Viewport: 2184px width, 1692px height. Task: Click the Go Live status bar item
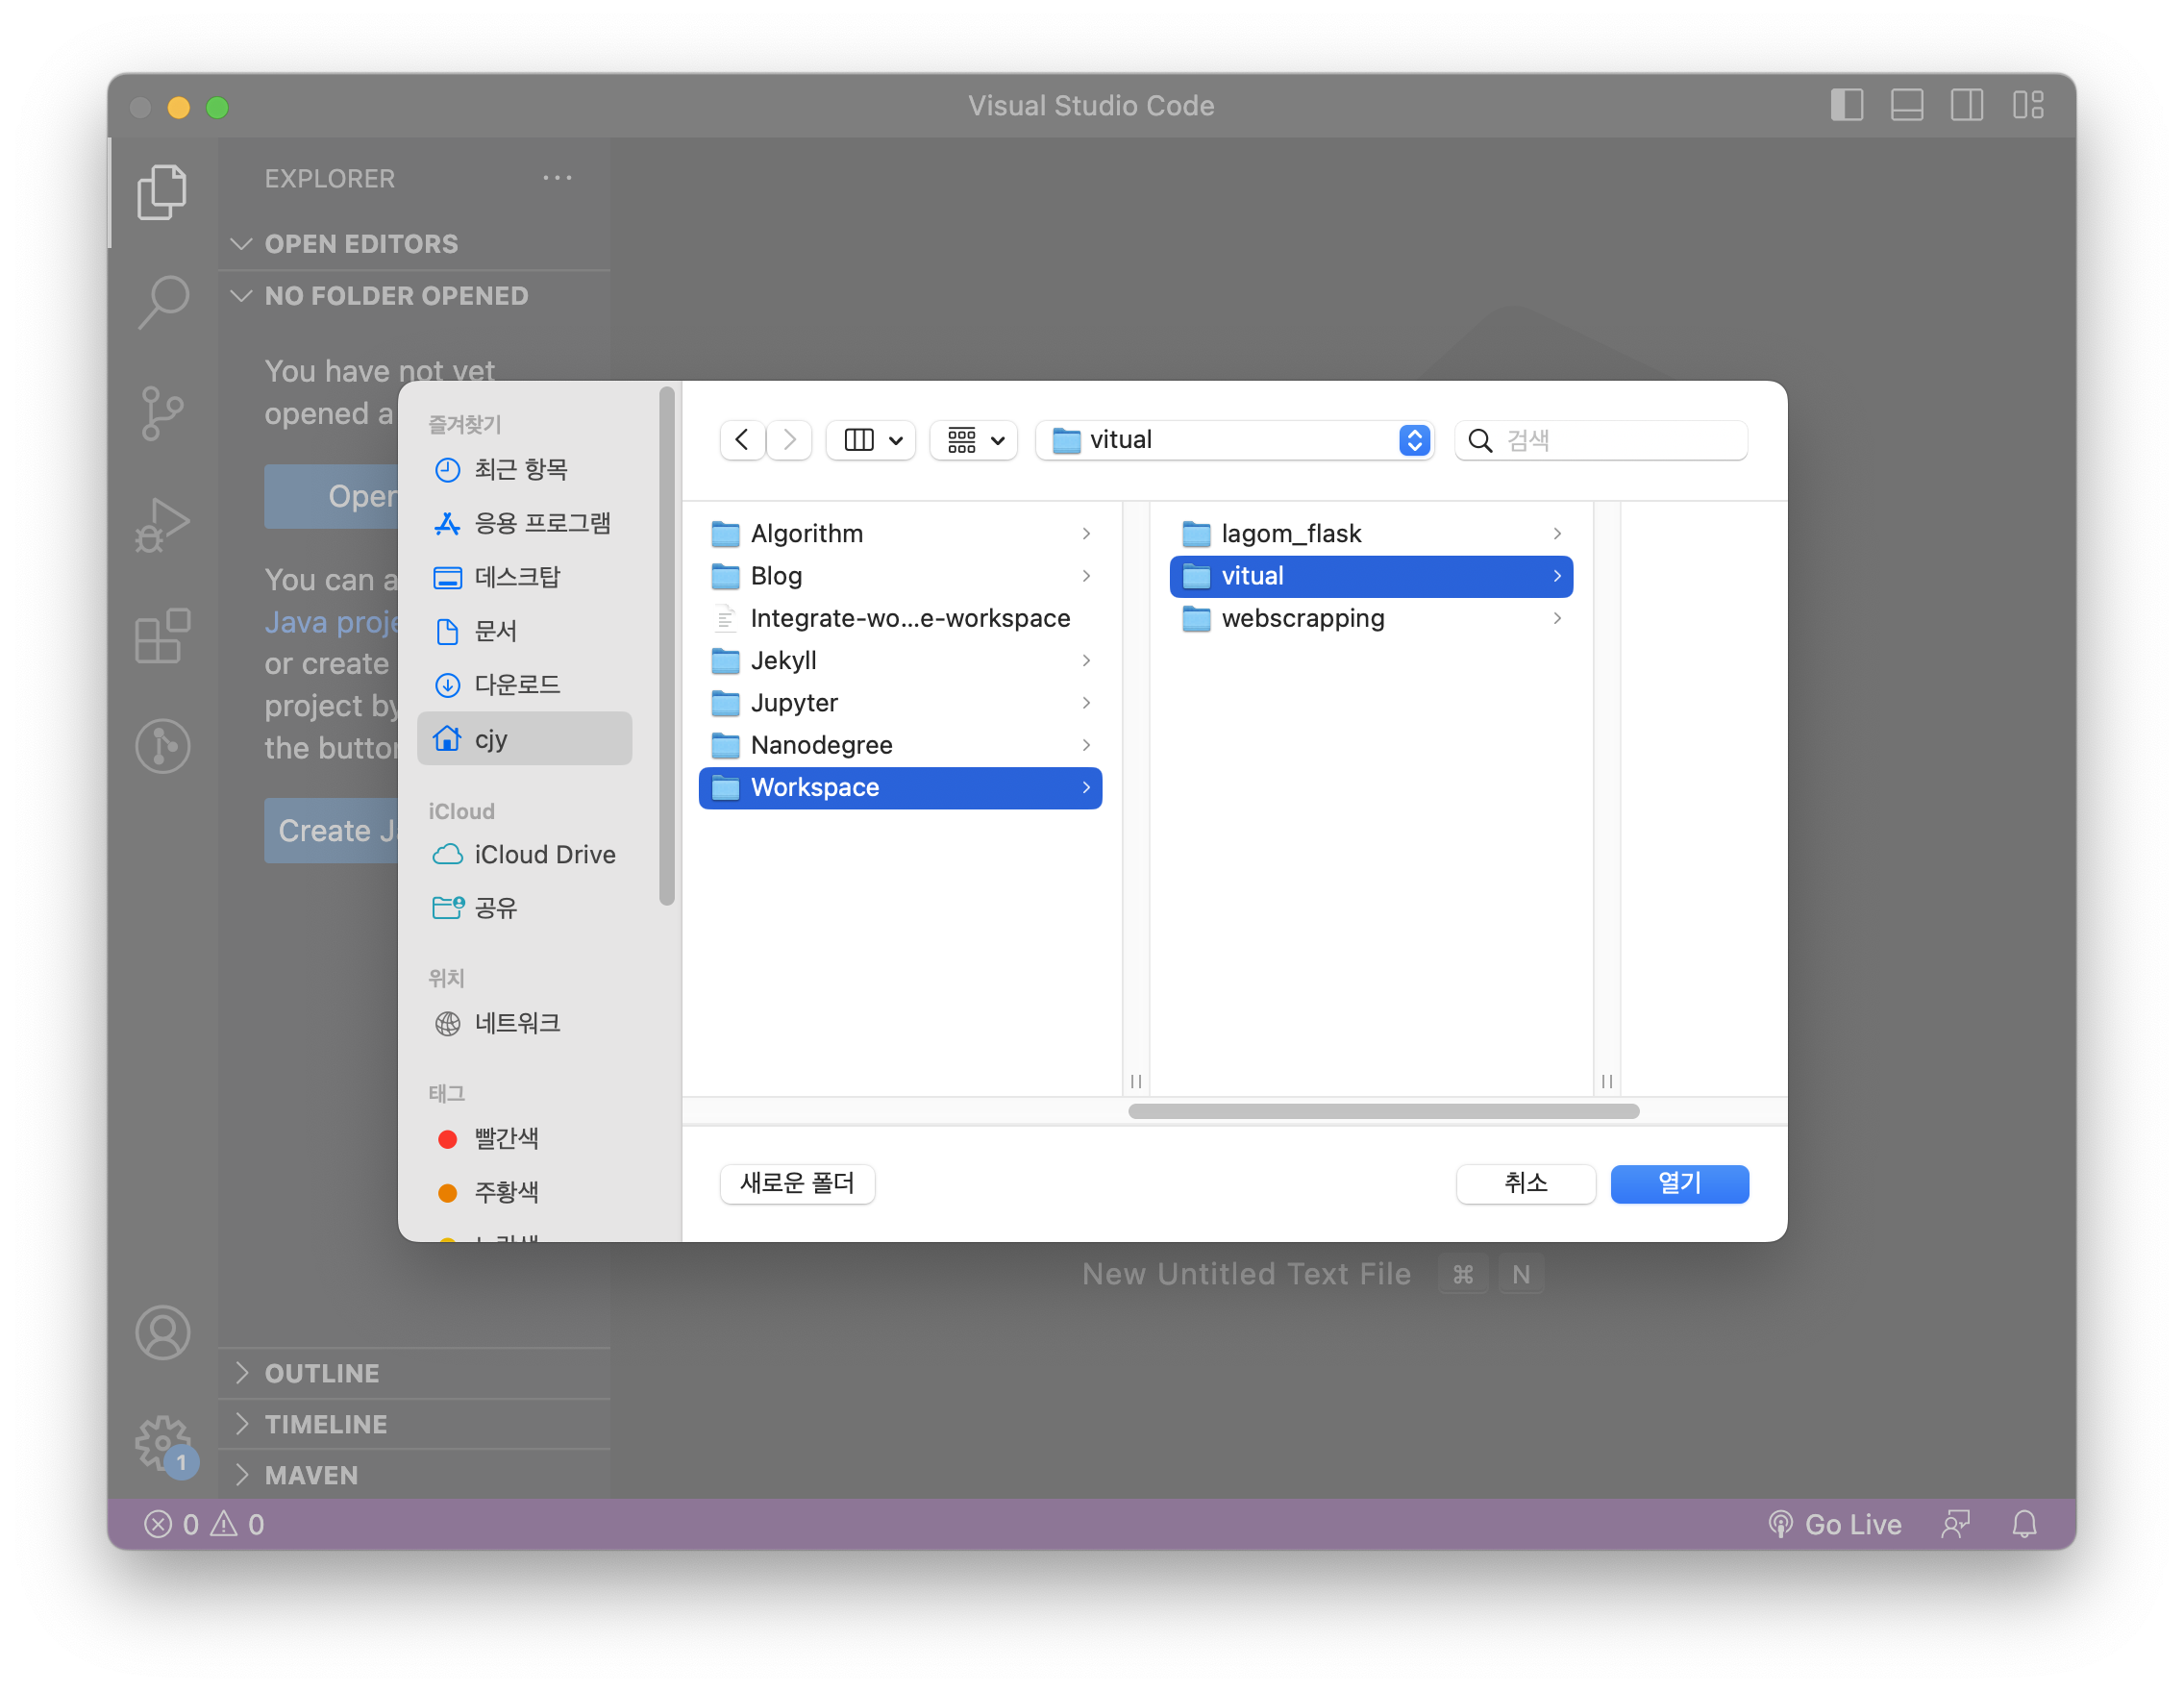pyautogui.click(x=1835, y=1524)
